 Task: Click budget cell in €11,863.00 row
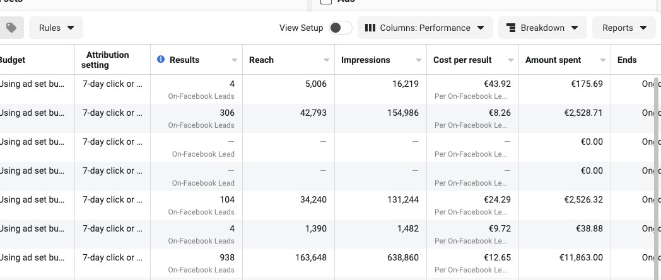tap(32, 257)
